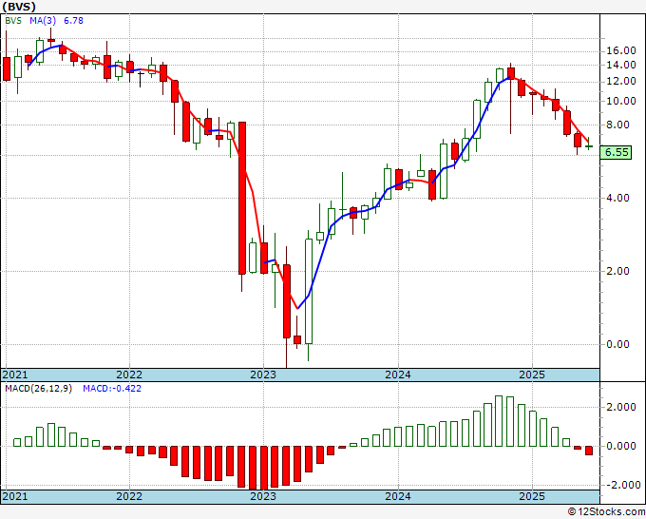
Task: Click 2023 on the MACD timeline
Action: coord(263,496)
